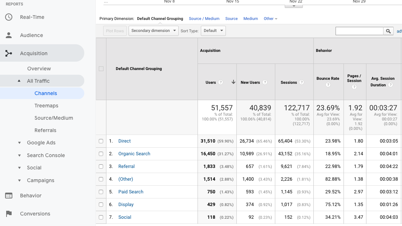402x226 pixels.
Task: Open Real-Time reports clock icon
Action: [9, 17]
